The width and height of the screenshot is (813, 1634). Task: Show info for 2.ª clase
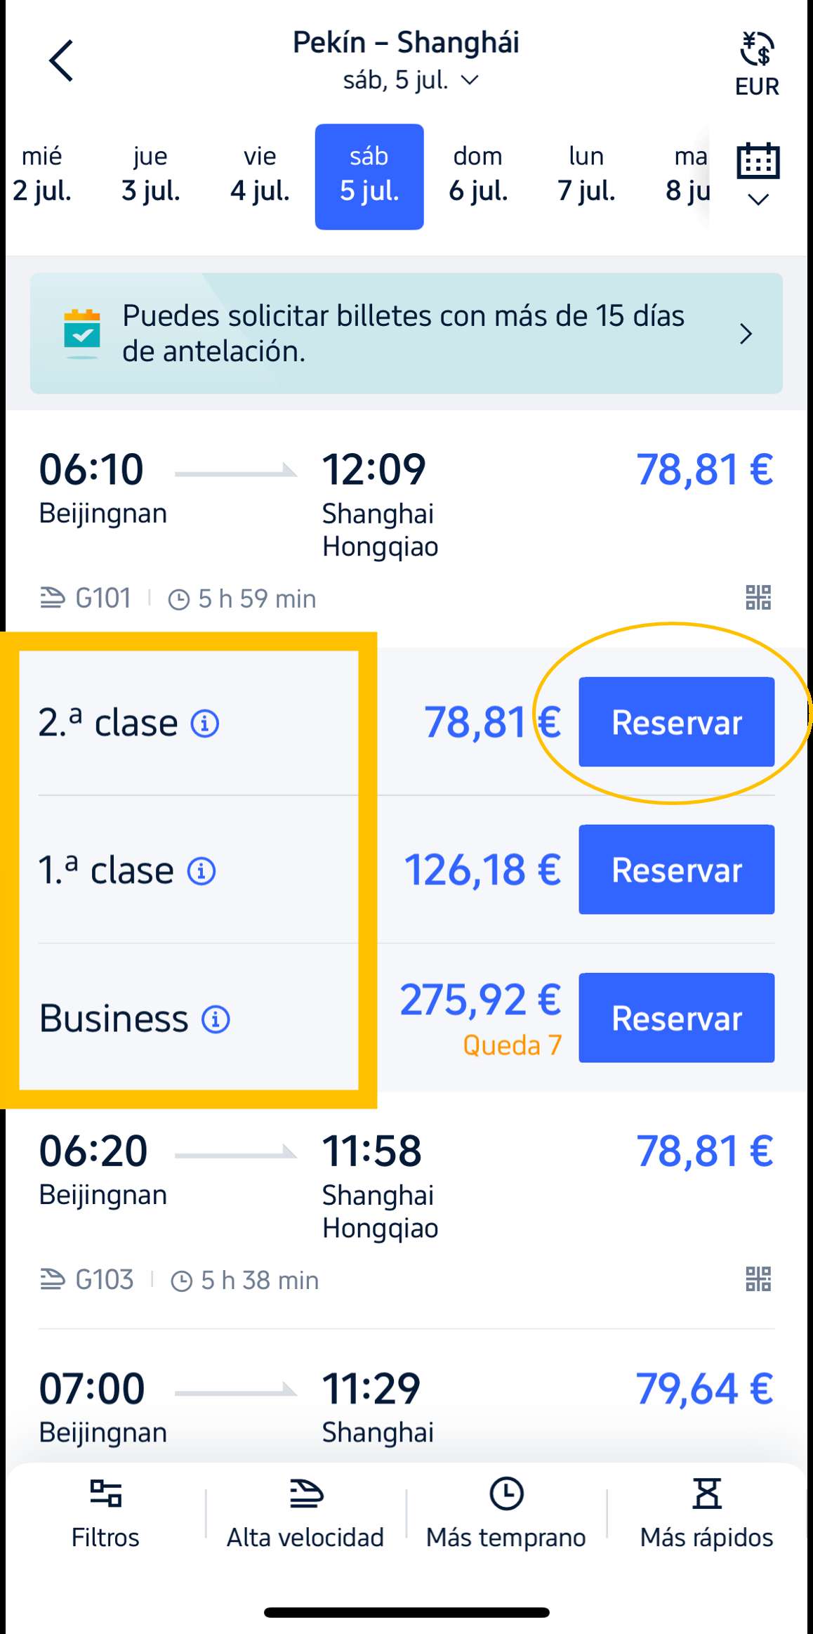pos(205,723)
